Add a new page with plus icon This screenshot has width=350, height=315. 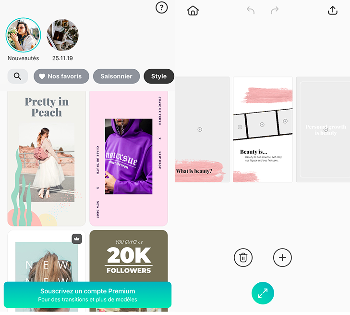[x=282, y=258]
